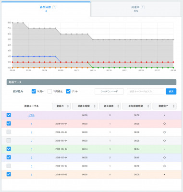Image resolution: width=183 pixels, height=192 pixels.
Task: Click the help icon next to 到達率
Action: (x=143, y=7)
